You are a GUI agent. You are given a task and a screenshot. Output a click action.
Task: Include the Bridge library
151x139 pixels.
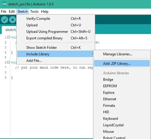click(x=122, y=80)
